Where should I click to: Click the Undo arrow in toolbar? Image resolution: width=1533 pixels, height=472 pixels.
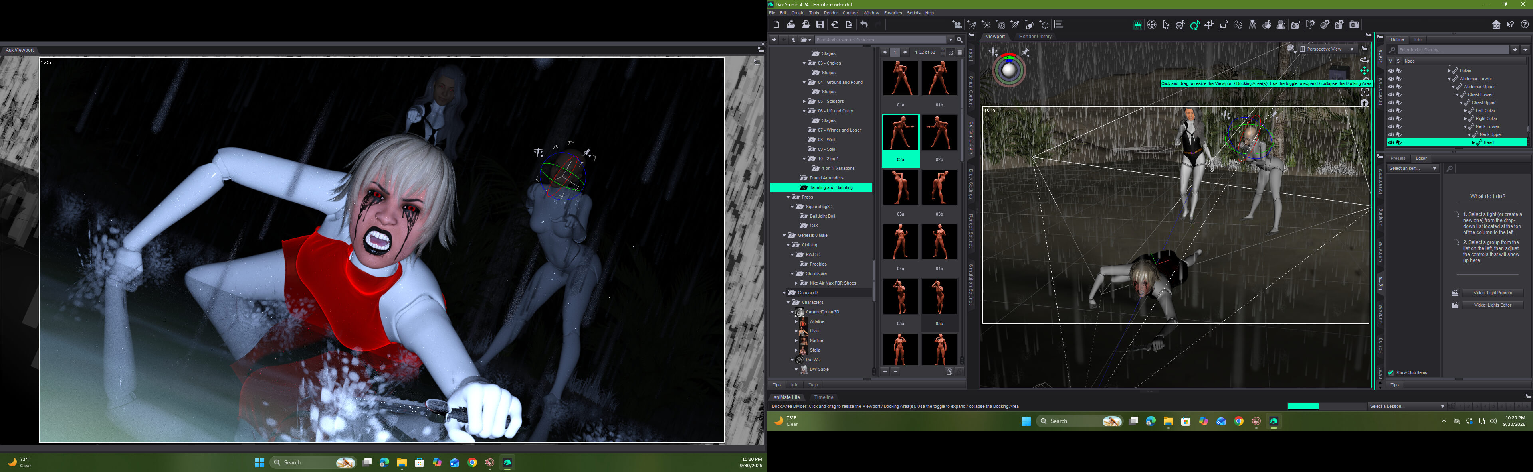coord(864,24)
